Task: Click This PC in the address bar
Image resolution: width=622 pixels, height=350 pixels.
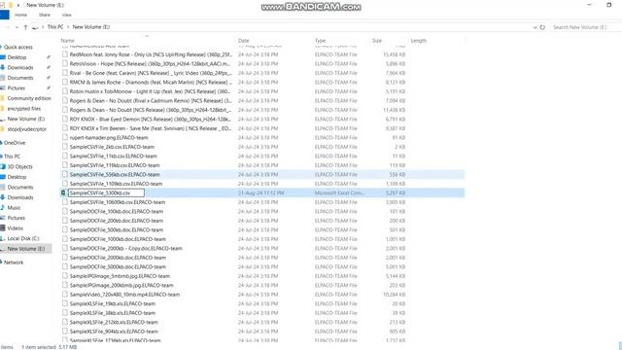Action: pyautogui.click(x=55, y=27)
